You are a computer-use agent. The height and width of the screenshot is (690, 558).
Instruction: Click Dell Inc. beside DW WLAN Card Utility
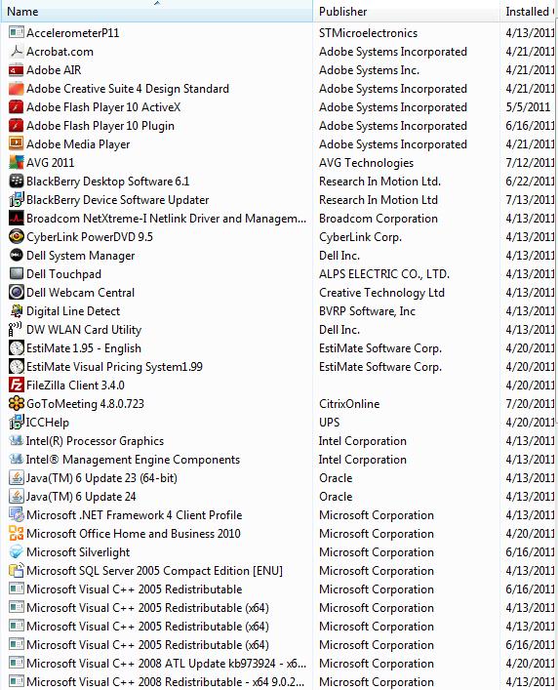[339, 330]
